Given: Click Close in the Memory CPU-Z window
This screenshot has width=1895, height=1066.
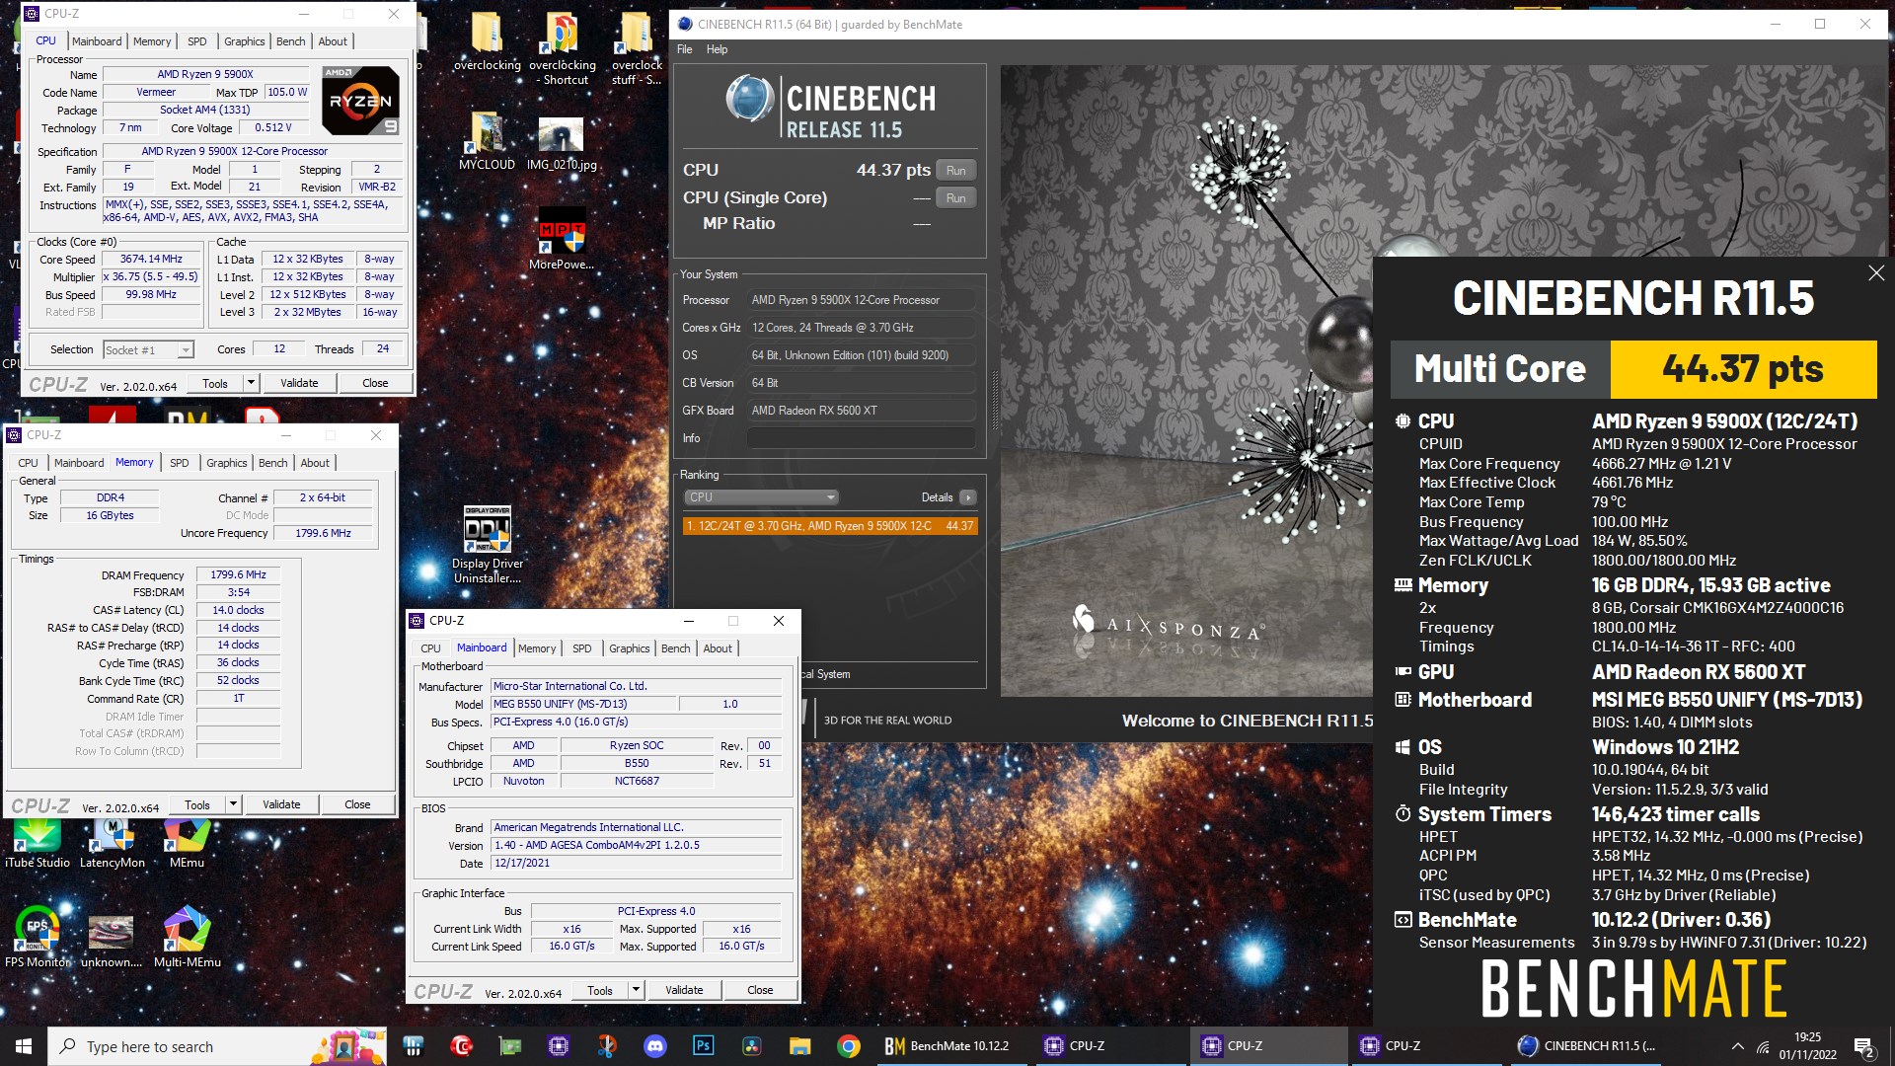Looking at the screenshot, I should coord(357,804).
